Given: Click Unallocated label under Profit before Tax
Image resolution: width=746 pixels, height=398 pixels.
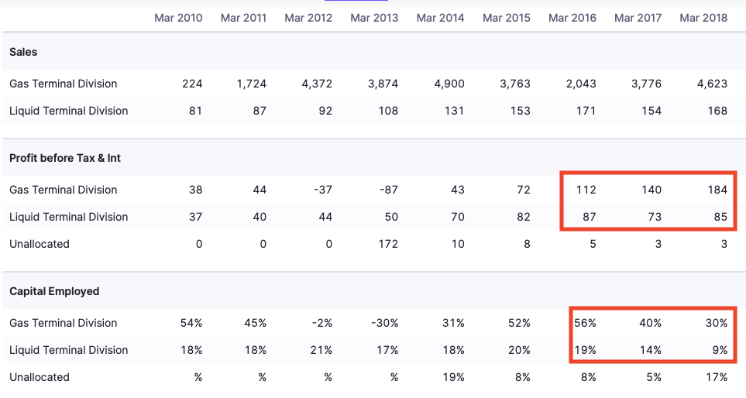Looking at the screenshot, I should (40, 244).
